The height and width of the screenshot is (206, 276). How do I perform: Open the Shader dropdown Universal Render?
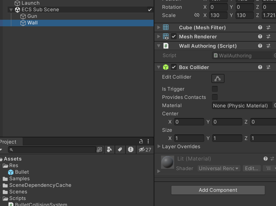tap(219, 168)
